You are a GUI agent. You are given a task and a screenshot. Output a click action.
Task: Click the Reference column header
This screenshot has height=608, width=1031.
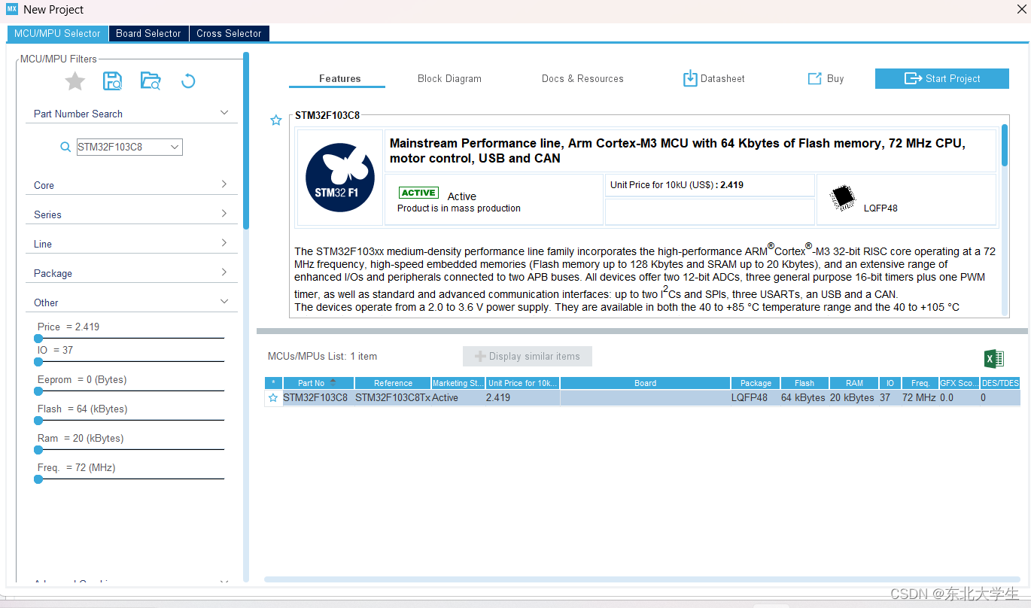point(393,383)
